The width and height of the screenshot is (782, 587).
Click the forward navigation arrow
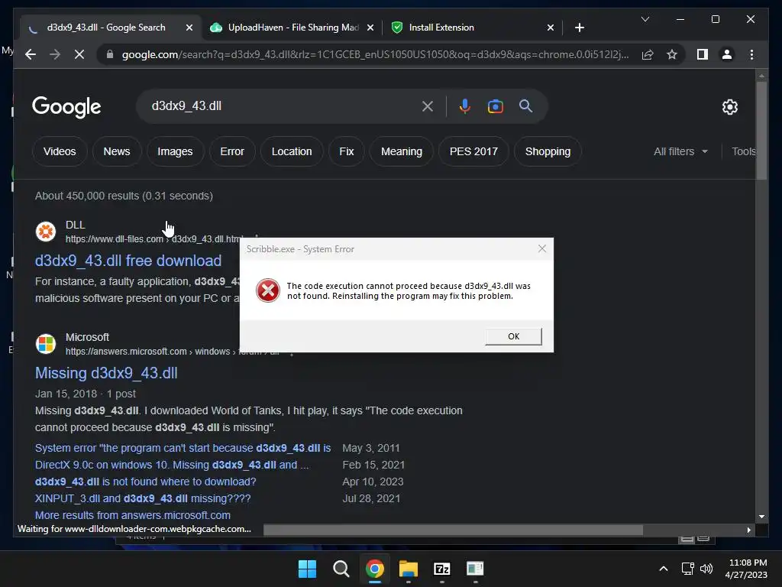click(55, 54)
